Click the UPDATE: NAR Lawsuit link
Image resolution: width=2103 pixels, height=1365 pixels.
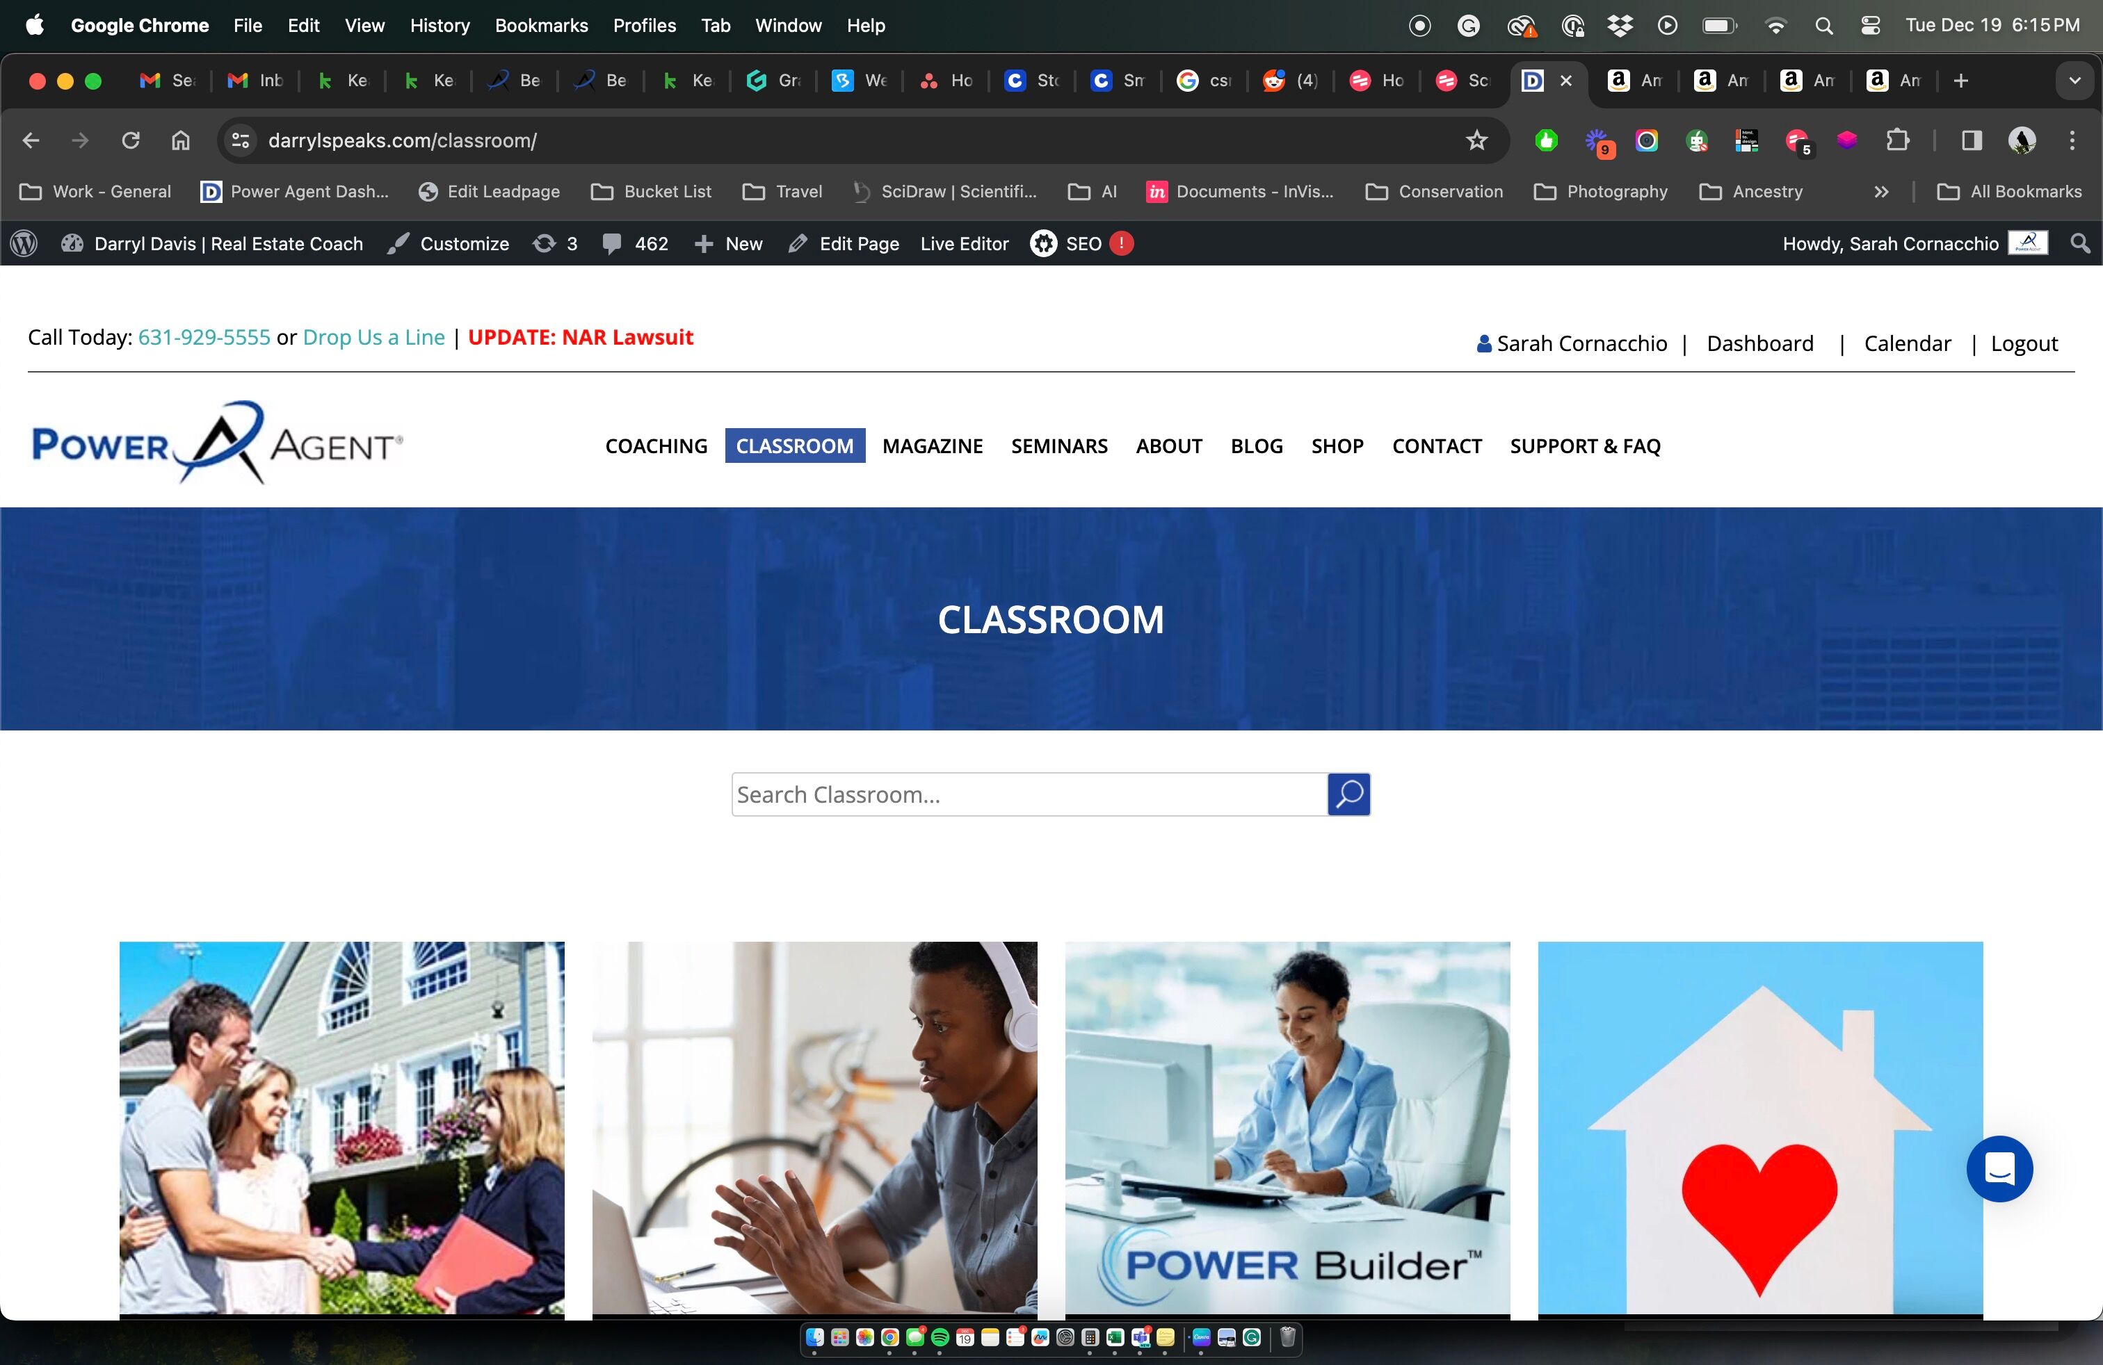click(581, 337)
